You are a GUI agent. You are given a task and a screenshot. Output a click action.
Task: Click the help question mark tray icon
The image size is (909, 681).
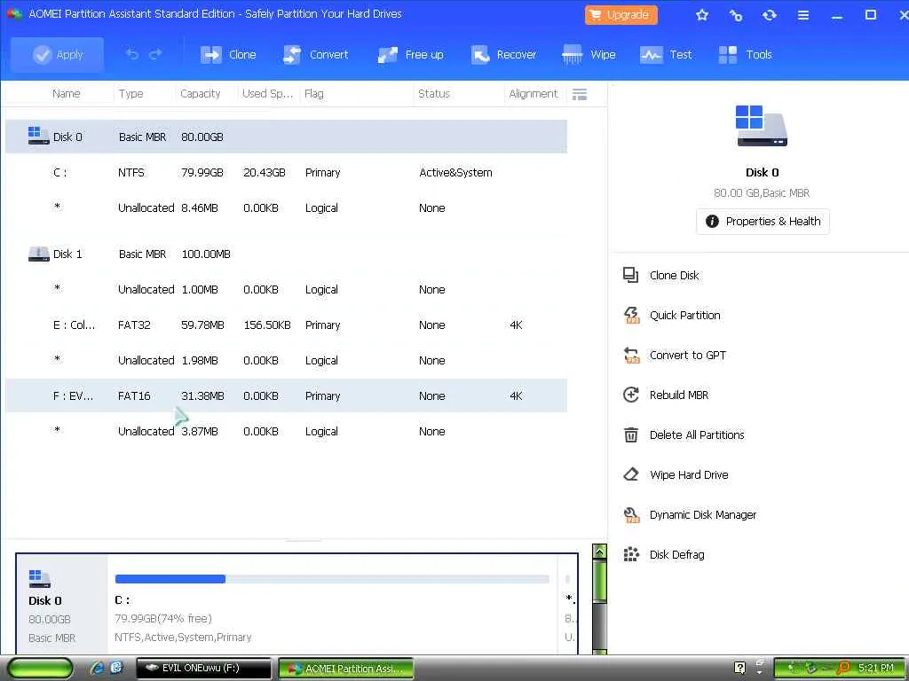tap(739, 669)
